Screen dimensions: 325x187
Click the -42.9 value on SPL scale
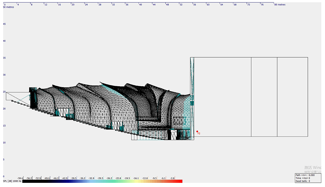[x=65, y=178]
